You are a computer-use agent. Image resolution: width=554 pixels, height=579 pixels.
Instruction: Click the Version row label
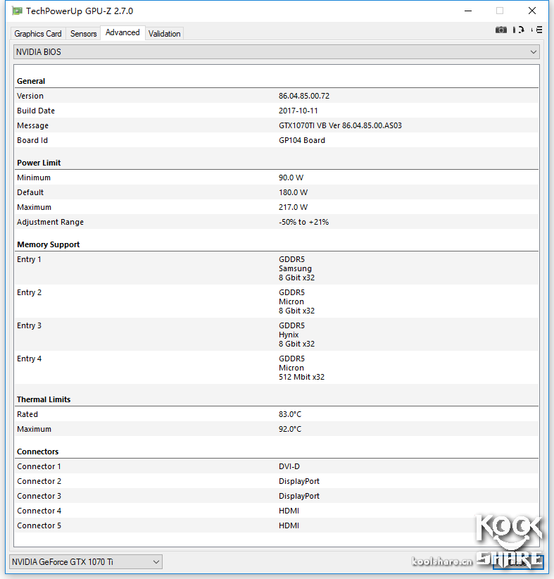point(30,96)
